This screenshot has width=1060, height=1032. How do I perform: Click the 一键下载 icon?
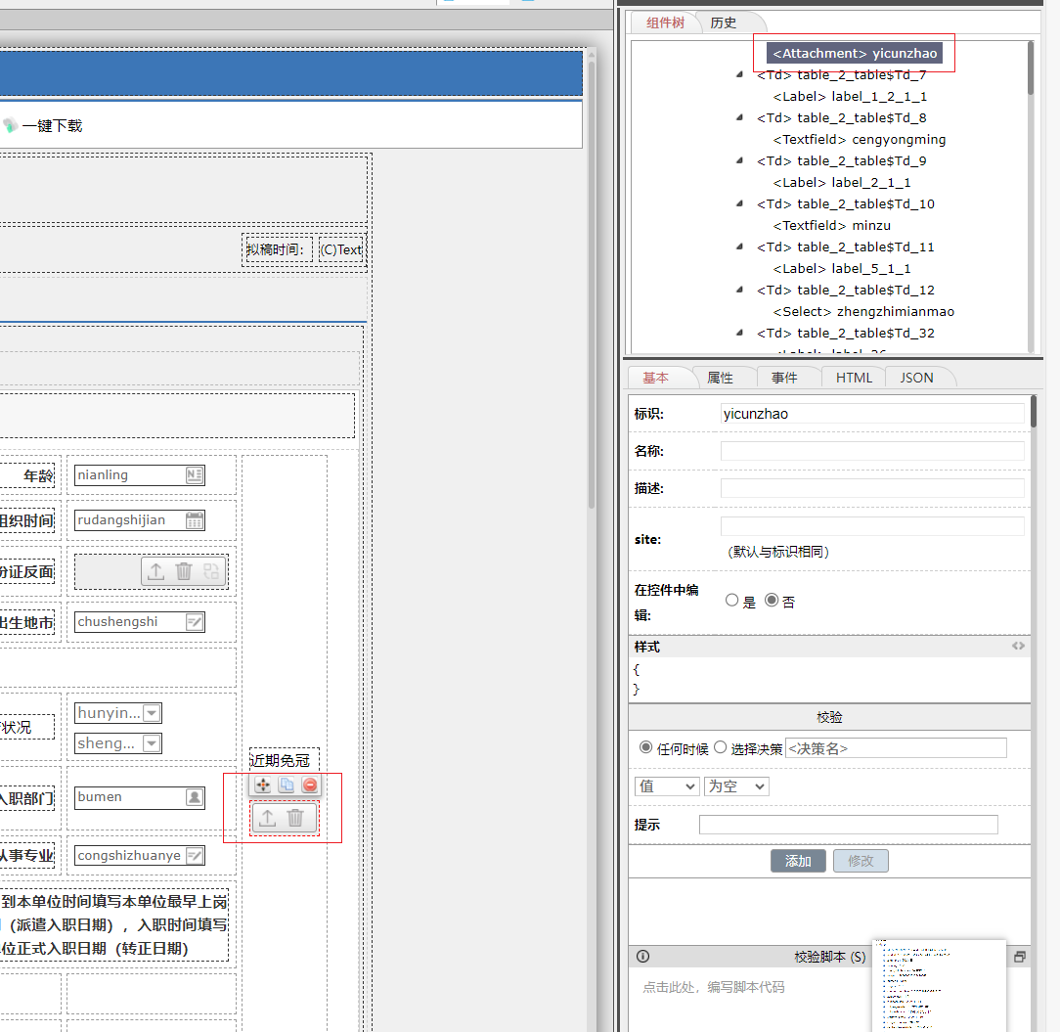click(x=10, y=125)
